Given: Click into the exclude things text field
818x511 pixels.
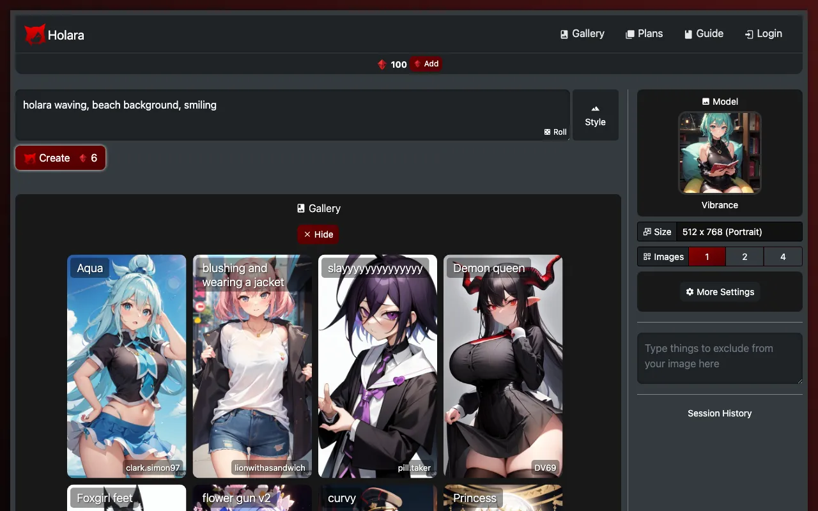Looking at the screenshot, I should point(720,358).
